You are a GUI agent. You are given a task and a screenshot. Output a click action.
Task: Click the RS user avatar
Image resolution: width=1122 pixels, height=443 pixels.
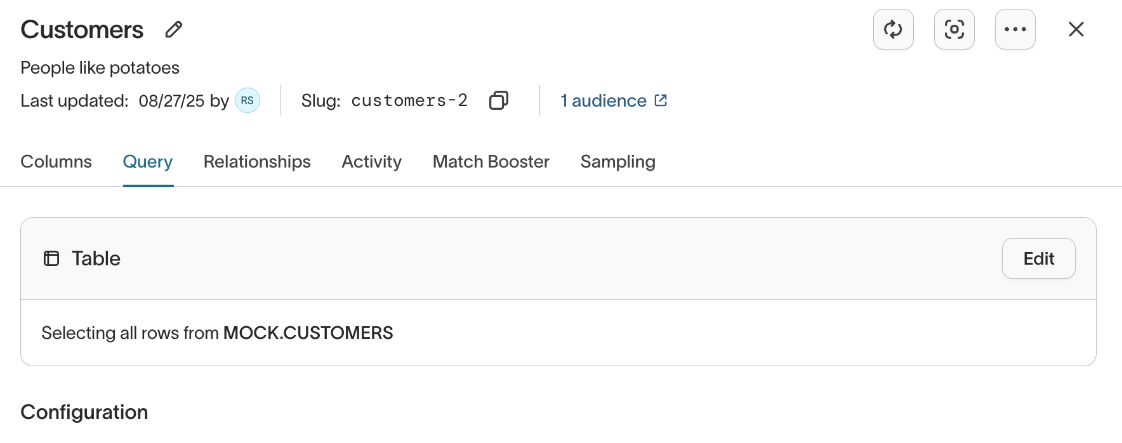tap(247, 100)
